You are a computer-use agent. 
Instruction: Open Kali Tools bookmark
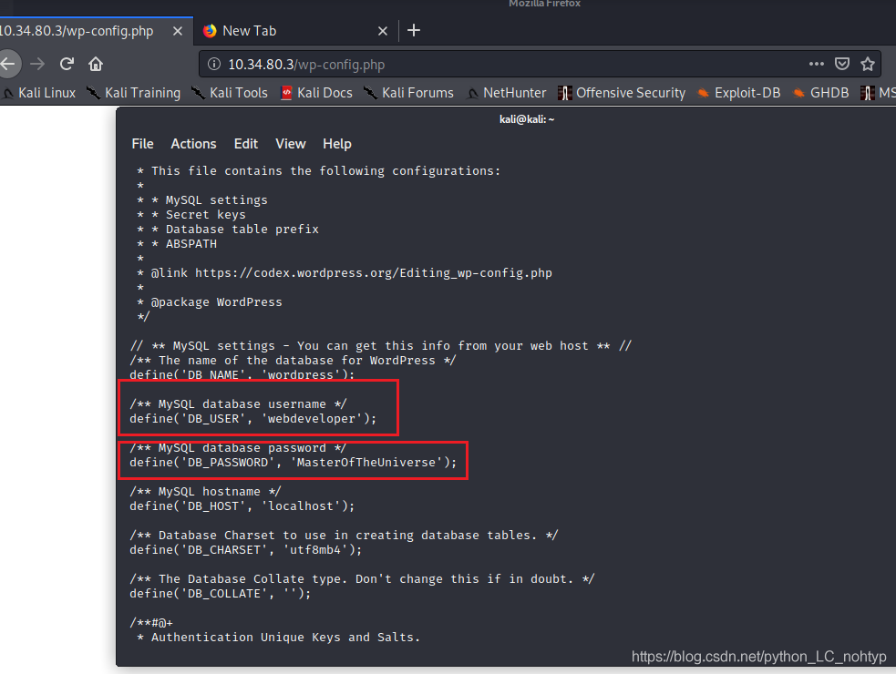229,93
